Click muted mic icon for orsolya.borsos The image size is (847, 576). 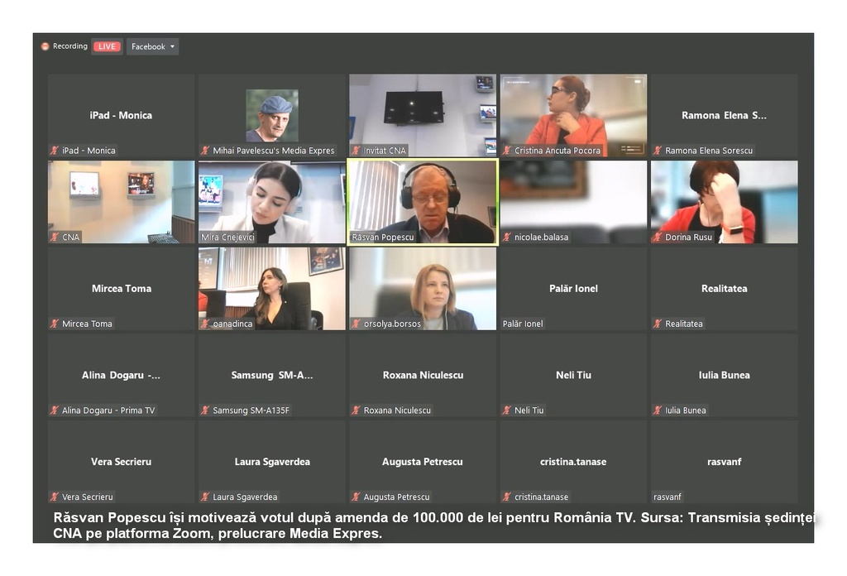click(356, 324)
